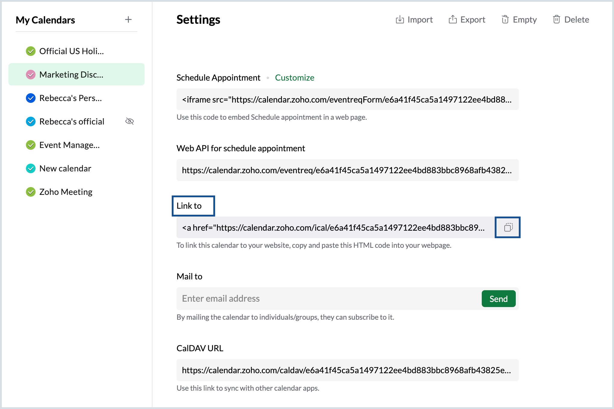Toggle Rebecca's Personal calendar blue checkmark
The height and width of the screenshot is (409, 614).
(x=31, y=98)
